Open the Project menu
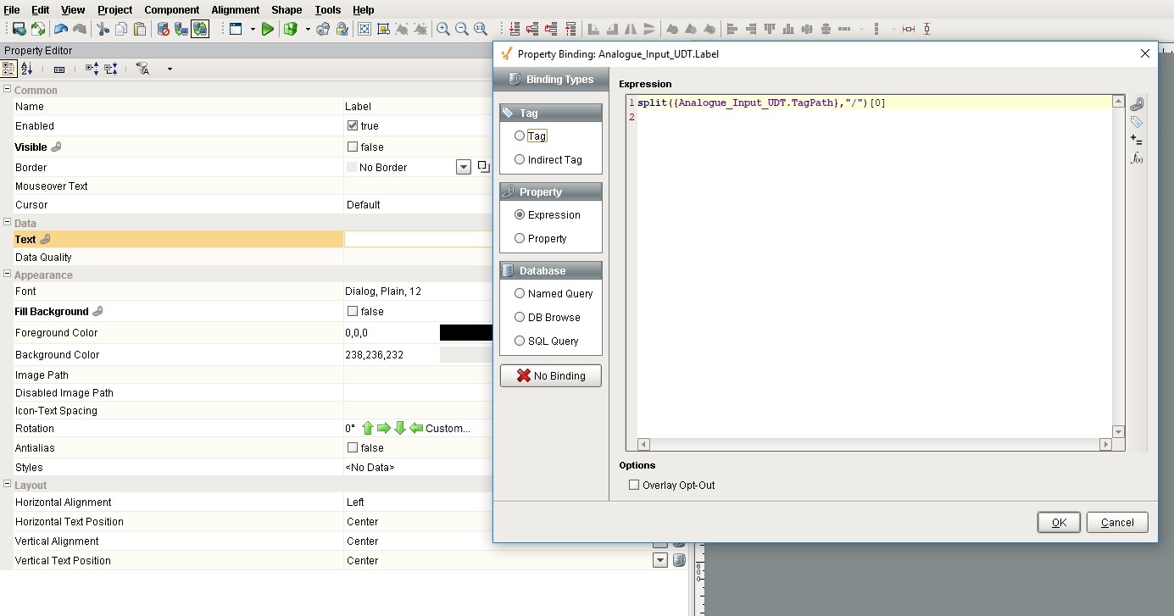This screenshot has width=1174, height=616. pos(115,10)
